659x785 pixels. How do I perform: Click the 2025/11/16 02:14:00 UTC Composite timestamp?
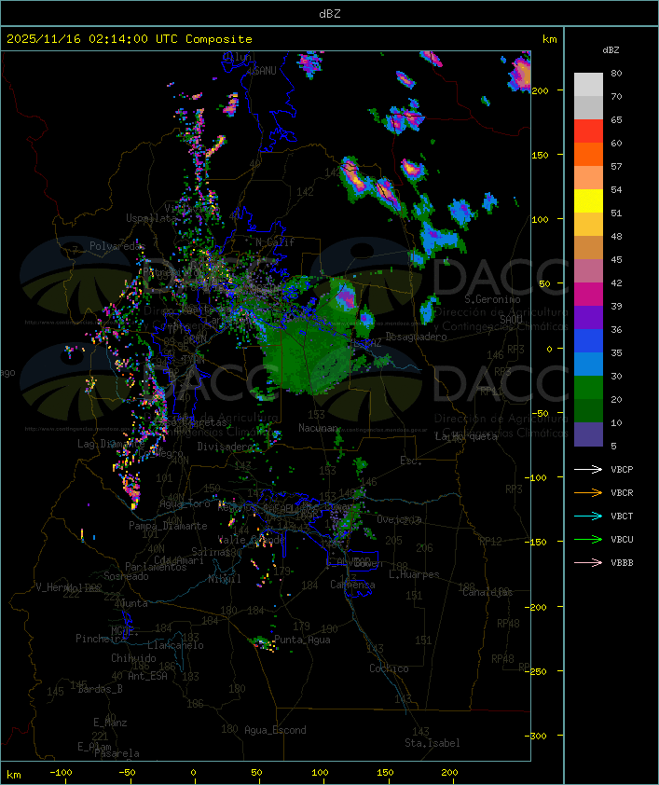pyautogui.click(x=130, y=39)
